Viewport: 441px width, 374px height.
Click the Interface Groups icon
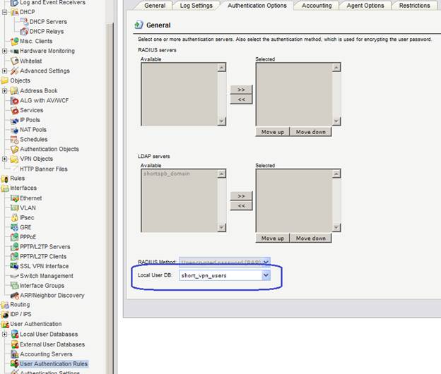tap(14, 286)
